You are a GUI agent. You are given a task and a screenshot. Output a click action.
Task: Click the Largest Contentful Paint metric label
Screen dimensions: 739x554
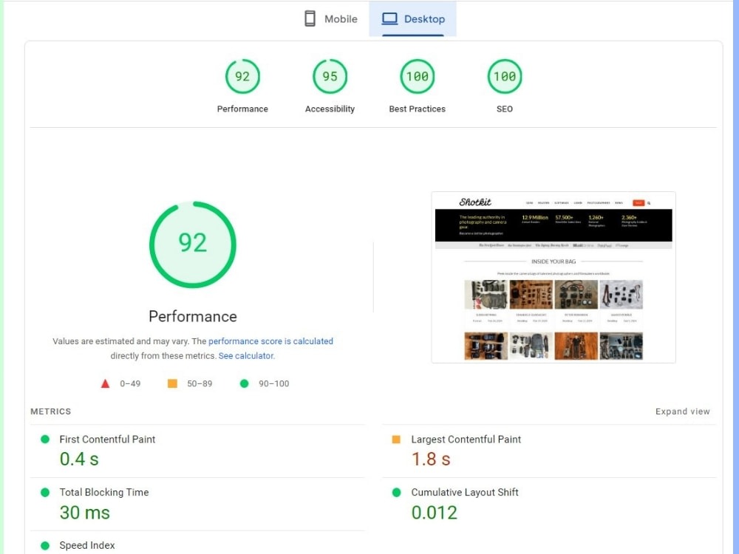coord(466,439)
